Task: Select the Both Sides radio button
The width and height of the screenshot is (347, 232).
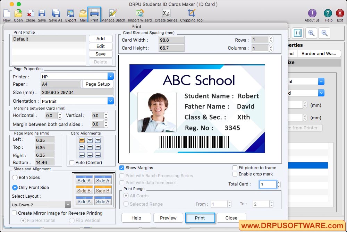Action: pos(15,178)
